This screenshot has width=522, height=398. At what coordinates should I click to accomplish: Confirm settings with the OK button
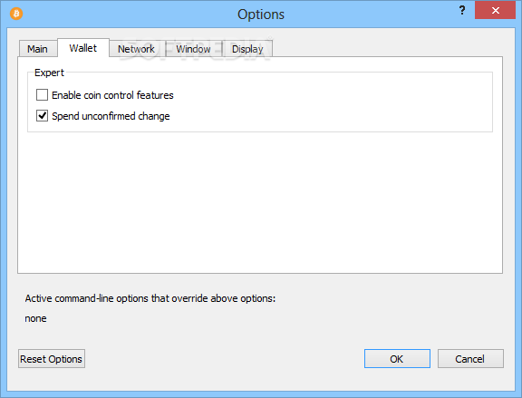point(397,359)
